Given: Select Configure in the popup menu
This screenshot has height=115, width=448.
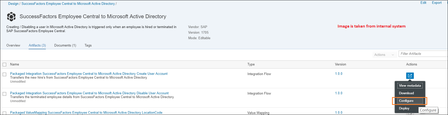Looking at the screenshot, I should (x=410, y=101).
